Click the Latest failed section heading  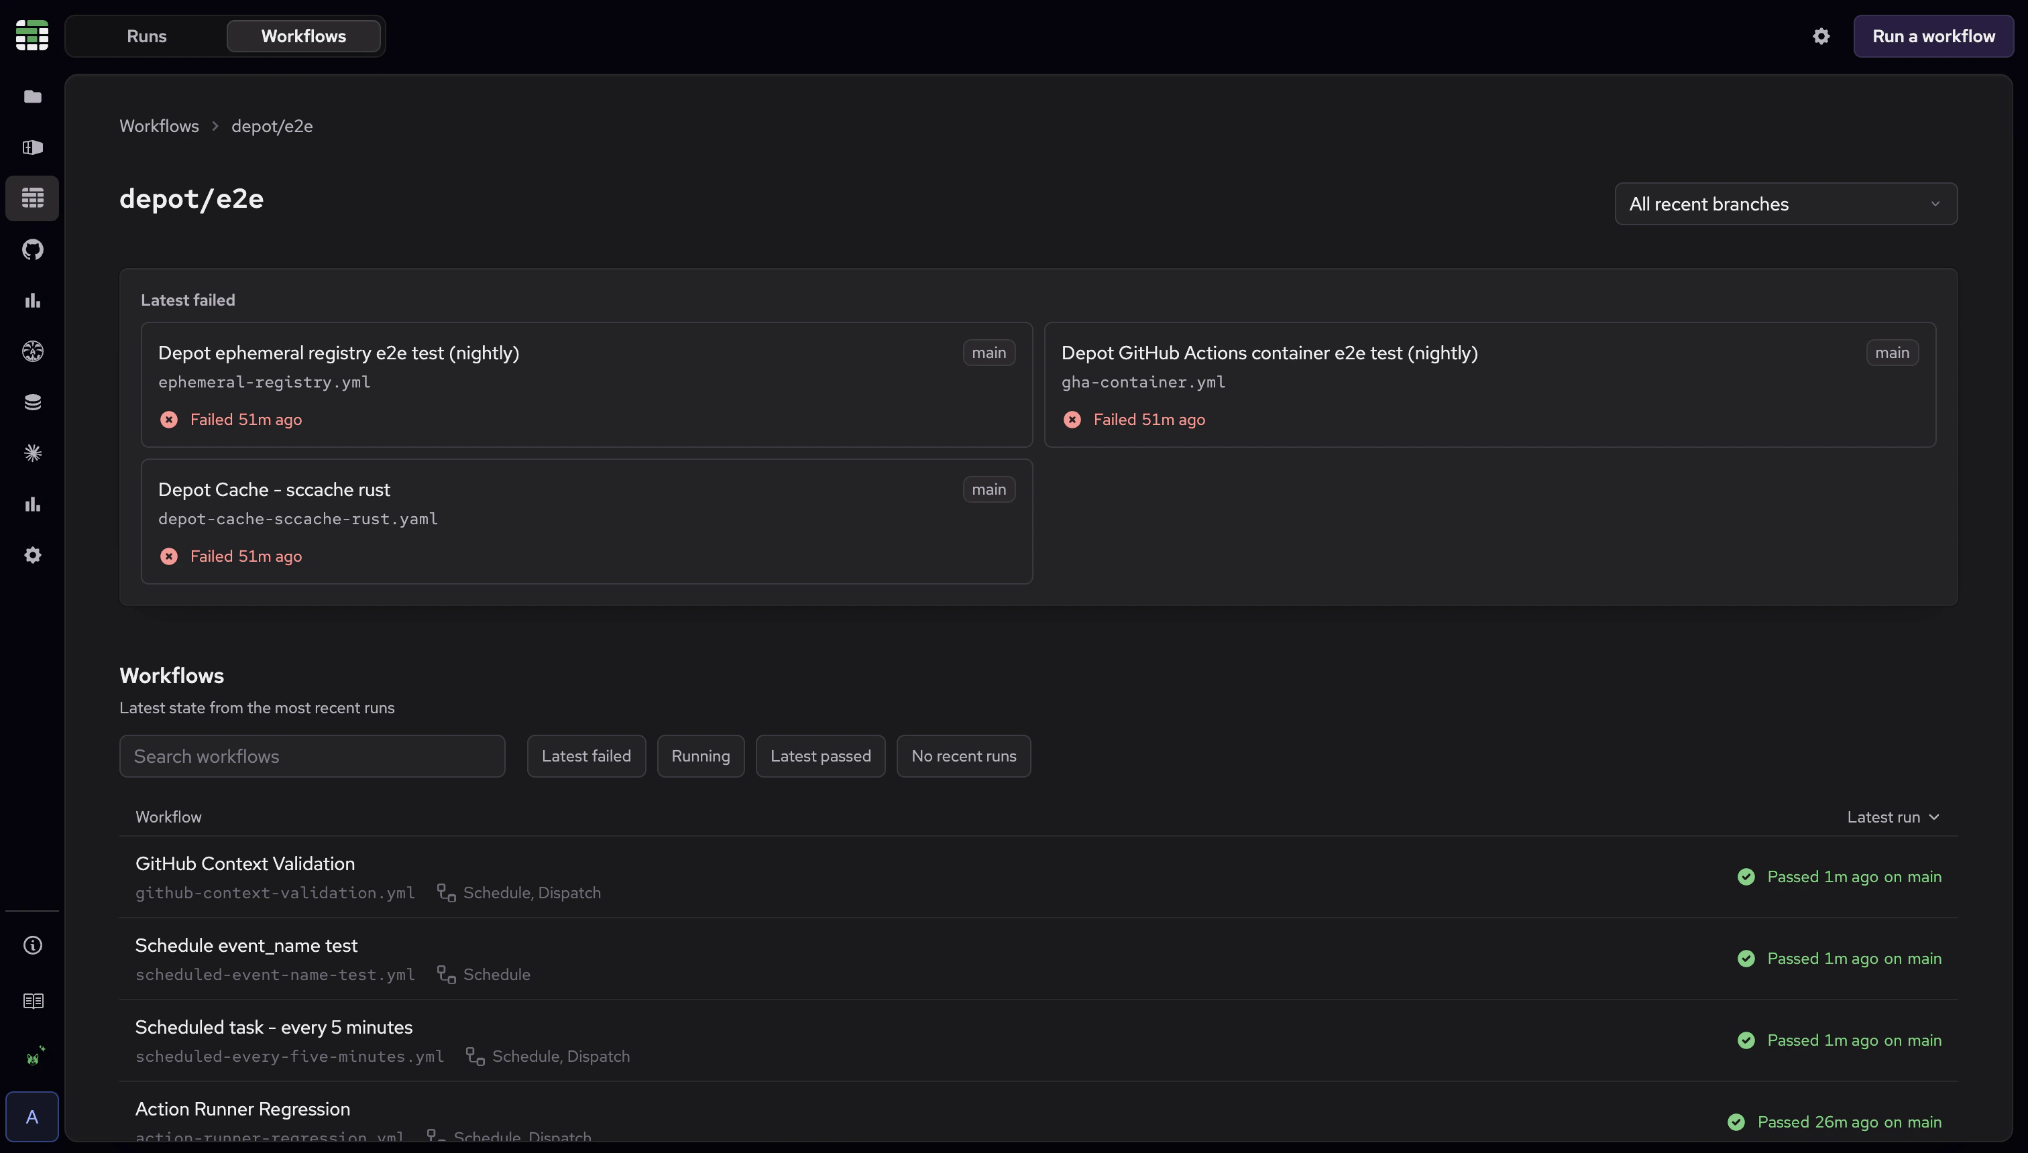coord(188,300)
